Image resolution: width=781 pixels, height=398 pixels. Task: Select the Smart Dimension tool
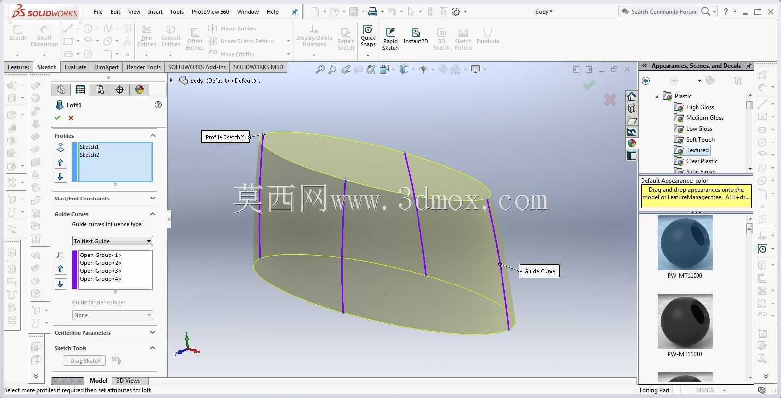[44, 36]
